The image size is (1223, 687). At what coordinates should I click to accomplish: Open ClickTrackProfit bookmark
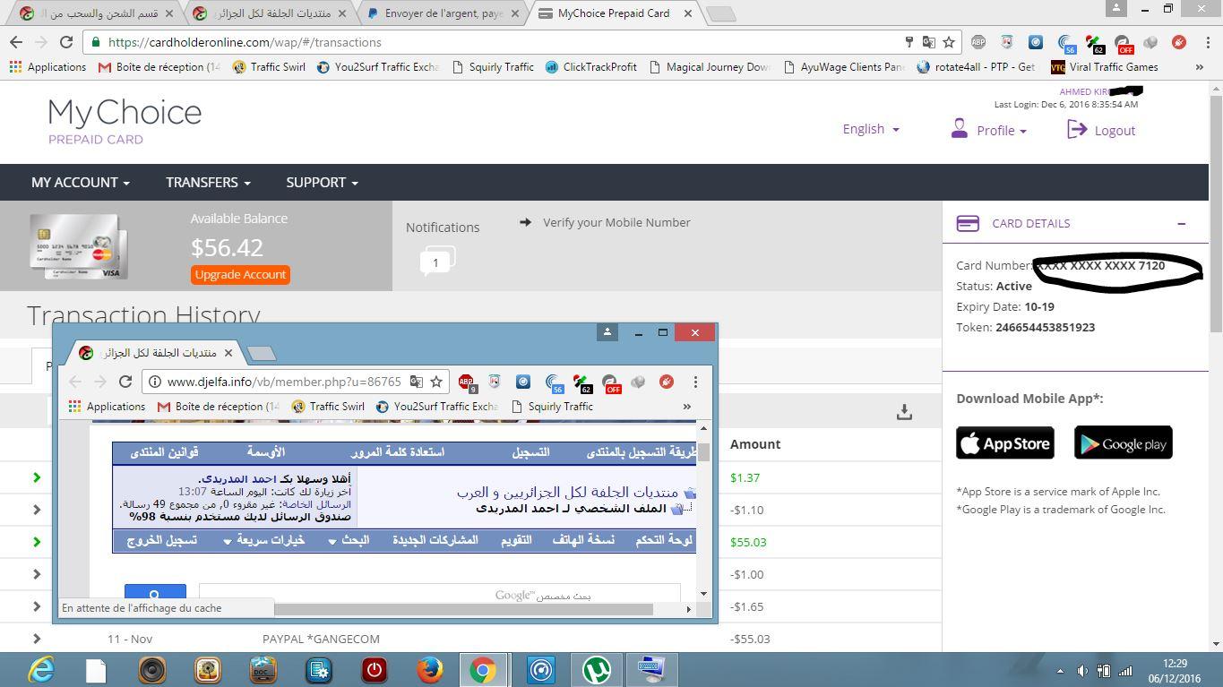[x=591, y=67]
